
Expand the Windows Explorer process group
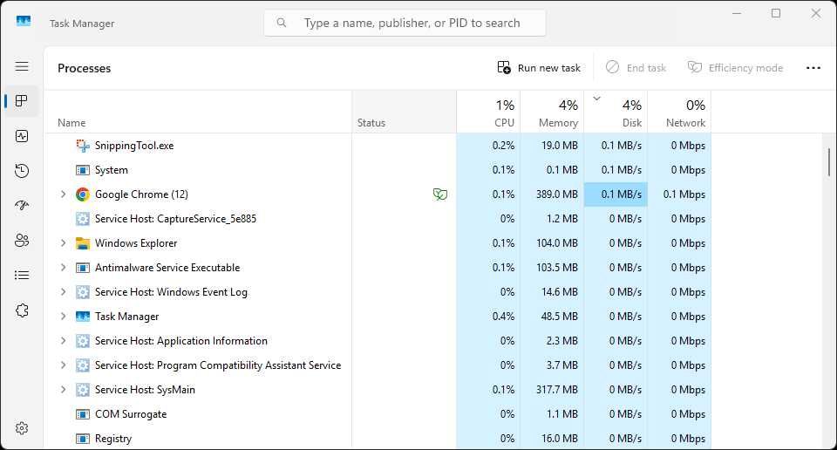click(63, 243)
